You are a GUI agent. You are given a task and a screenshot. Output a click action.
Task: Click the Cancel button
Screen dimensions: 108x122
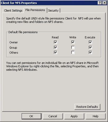(53, 116)
